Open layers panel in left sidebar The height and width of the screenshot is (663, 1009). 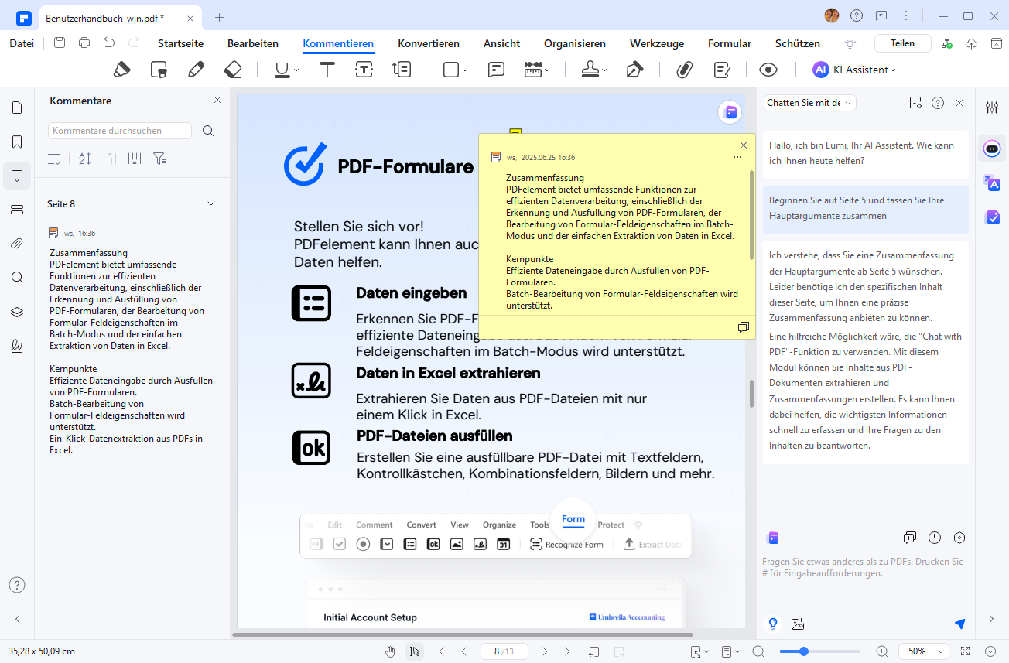click(x=17, y=312)
